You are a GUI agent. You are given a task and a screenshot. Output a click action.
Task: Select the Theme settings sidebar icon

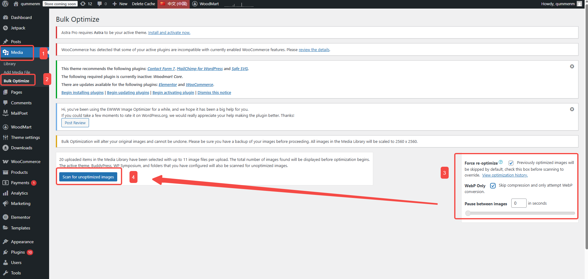pyautogui.click(x=6, y=137)
